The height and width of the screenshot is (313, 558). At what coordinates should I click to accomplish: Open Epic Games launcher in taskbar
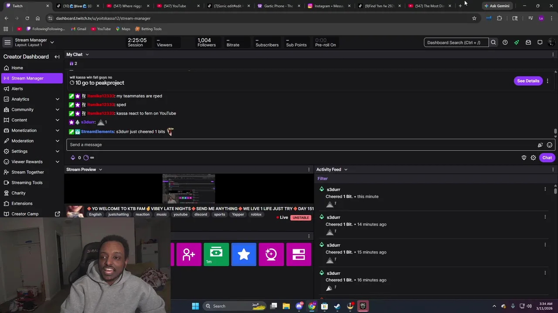click(x=363, y=306)
